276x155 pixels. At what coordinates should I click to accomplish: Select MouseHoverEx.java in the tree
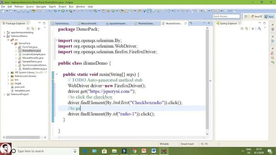click(33, 58)
